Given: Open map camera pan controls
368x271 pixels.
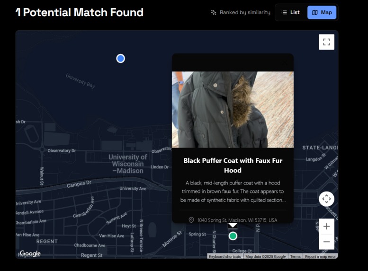Looking at the screenshot, I should (x=326, y=199).
